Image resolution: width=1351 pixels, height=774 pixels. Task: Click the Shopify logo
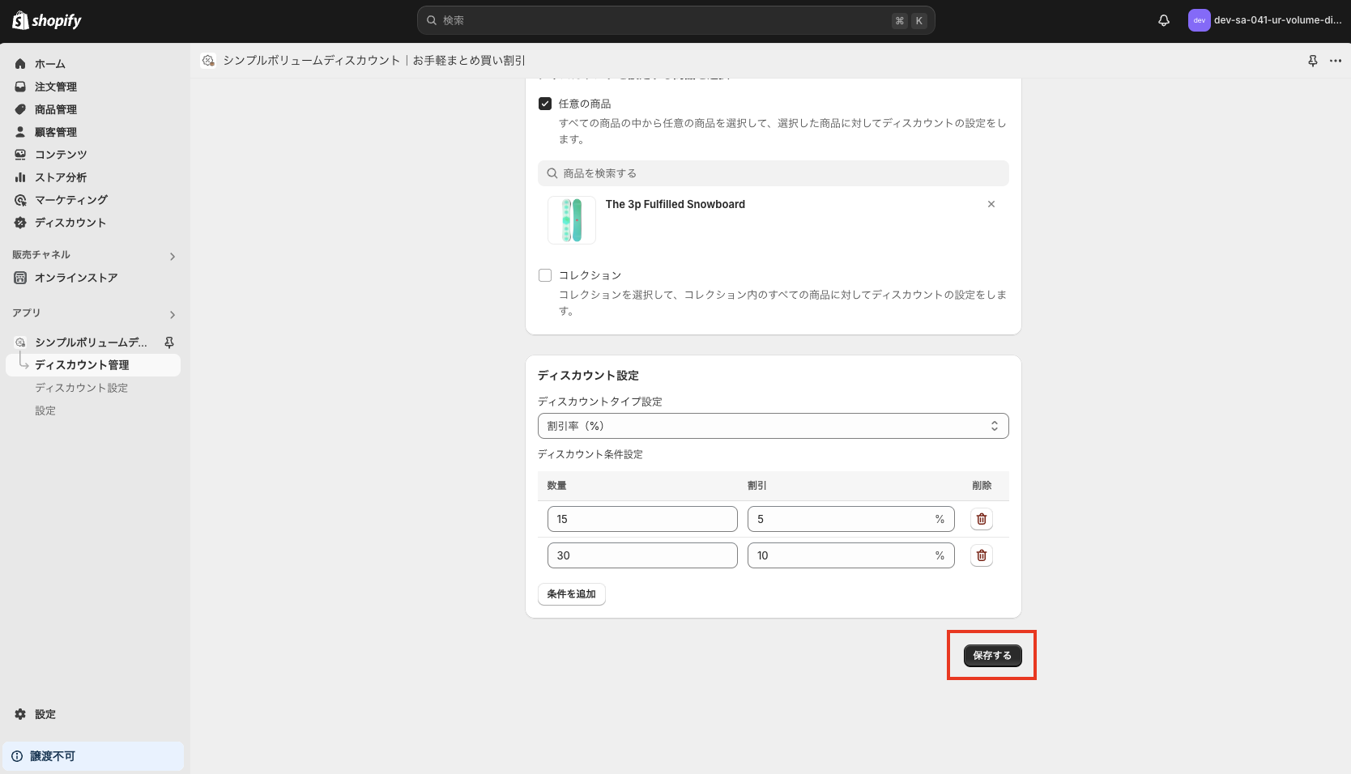pyautogui.click(x=47, y=20)
